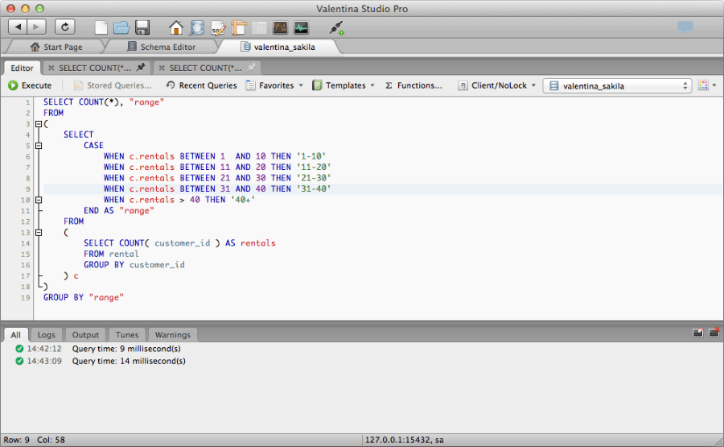The height and width of the screenshot is (447, 724).
Task: Open the Functions... dialog
Action: (x=413, y=85)
